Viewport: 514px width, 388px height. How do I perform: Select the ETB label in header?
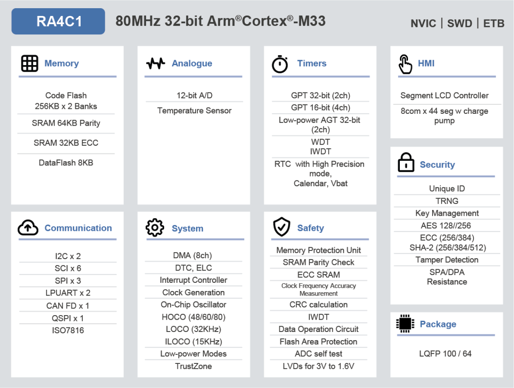[494, 24]
